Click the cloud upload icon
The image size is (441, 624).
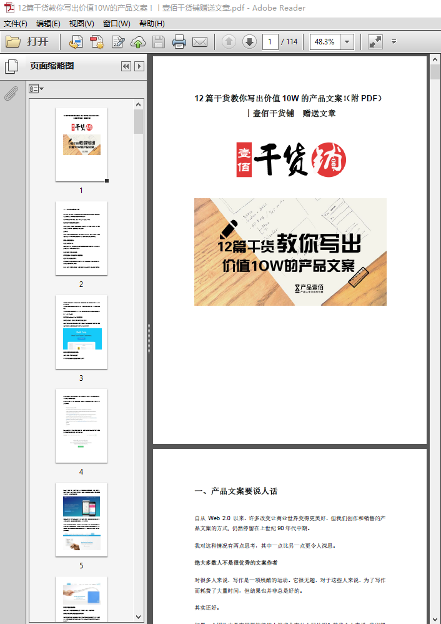pos(138,42)
